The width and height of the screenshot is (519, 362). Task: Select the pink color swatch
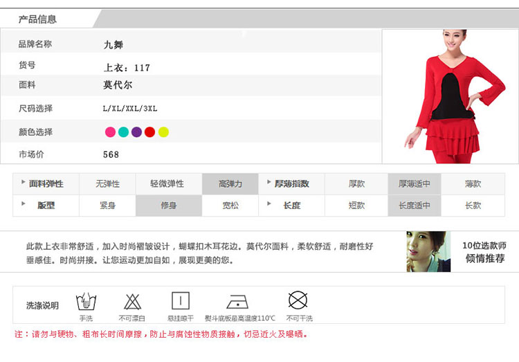pyautogui.click(x=109, y=132)
